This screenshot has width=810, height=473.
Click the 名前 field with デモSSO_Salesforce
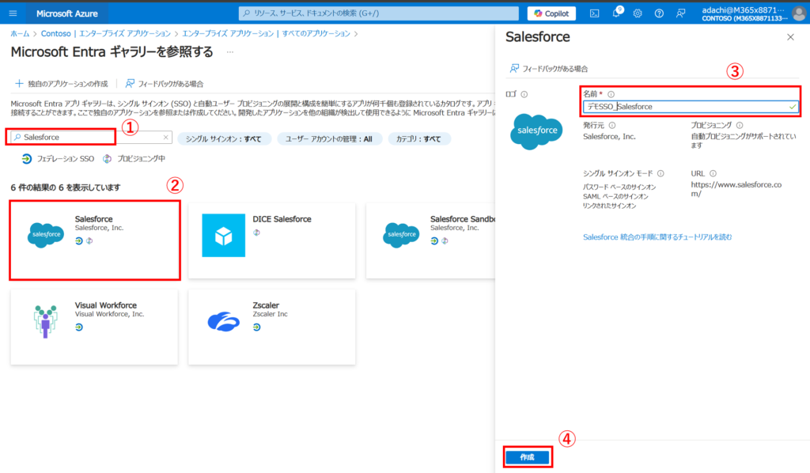pos(690,106)
